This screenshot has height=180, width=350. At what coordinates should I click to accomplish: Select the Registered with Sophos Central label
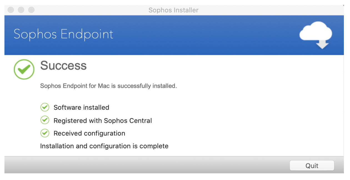click(103, 121)
